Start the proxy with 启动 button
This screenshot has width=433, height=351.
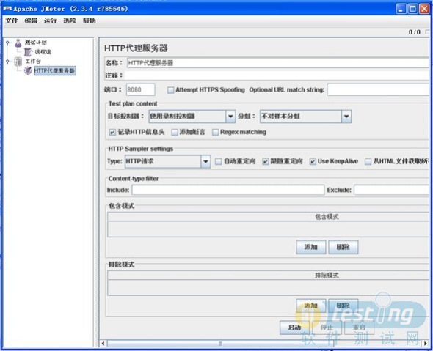pyautogui.click(x=294, y=328)
